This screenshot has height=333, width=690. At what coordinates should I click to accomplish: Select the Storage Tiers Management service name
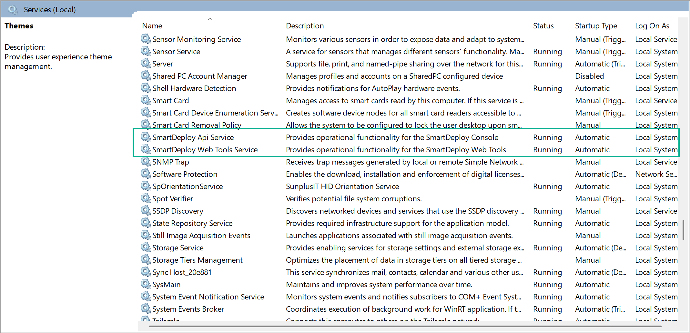pyautogui.click(x=198, y=260)
